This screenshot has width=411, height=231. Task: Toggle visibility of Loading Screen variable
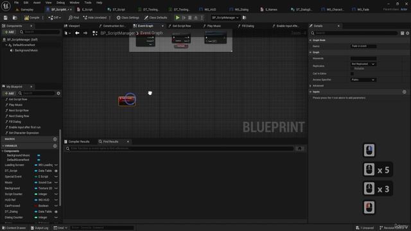[x=56, y=165]
